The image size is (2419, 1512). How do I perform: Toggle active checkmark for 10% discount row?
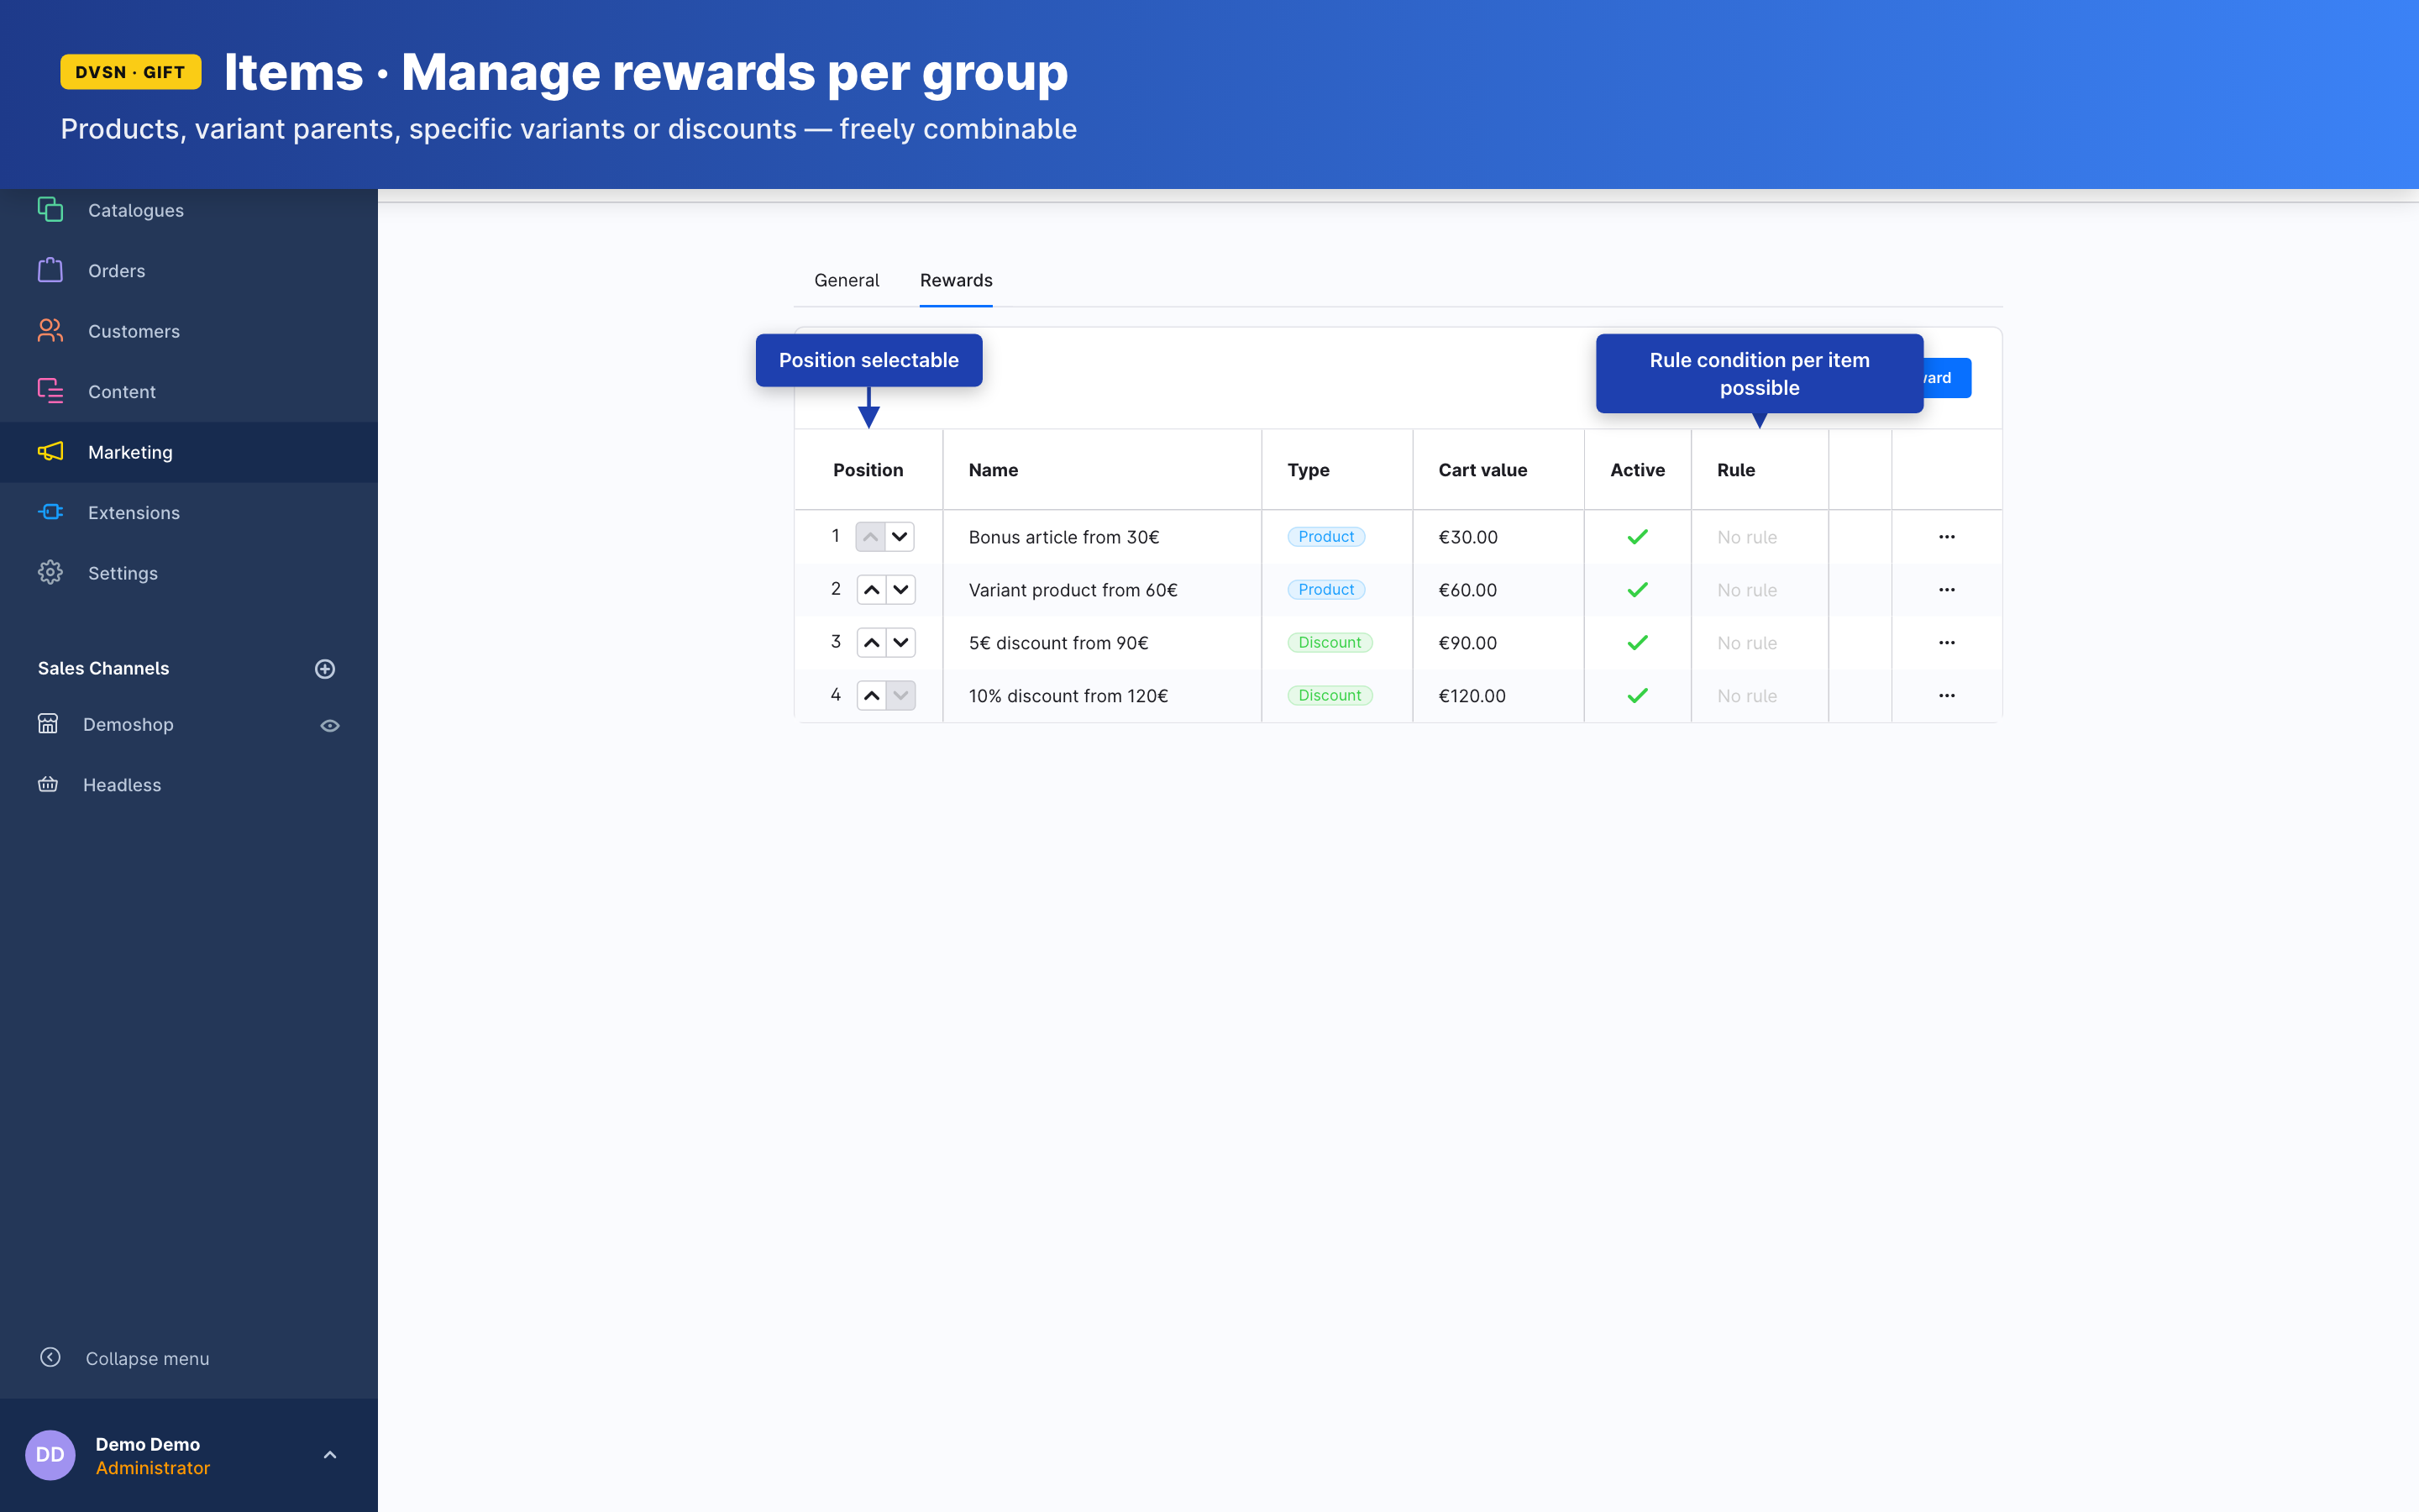point(1636,696)
